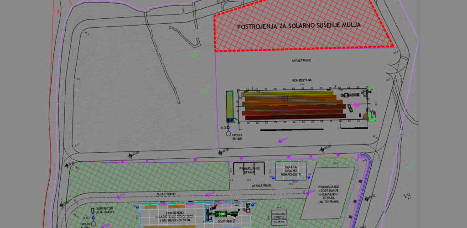
Task: Select the green tank left of composting hall
Action: (230, 104)
